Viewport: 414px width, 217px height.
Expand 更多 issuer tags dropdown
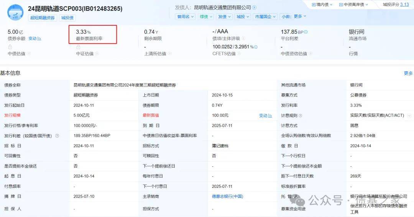(300, 16)
